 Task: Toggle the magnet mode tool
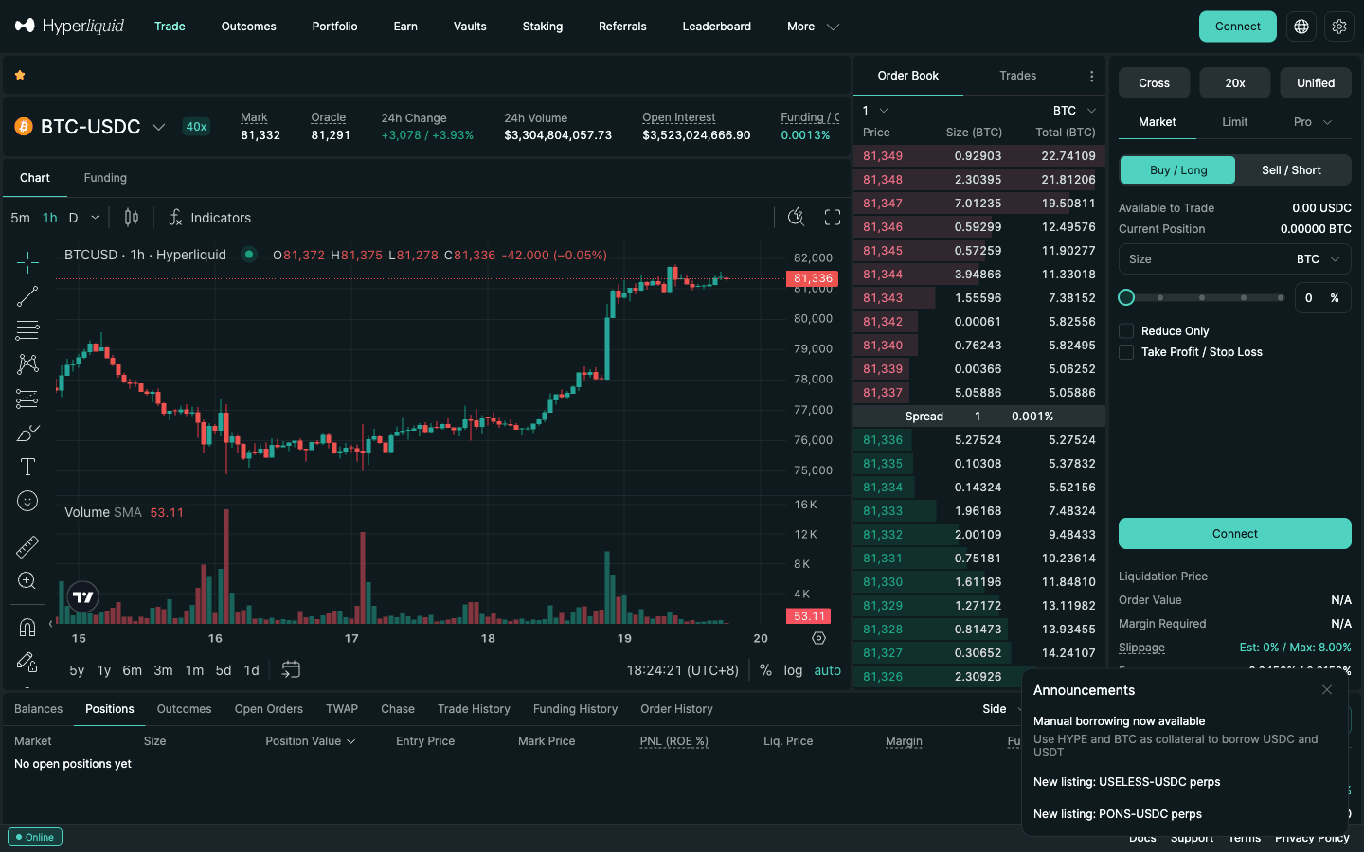tap(27, 627)
